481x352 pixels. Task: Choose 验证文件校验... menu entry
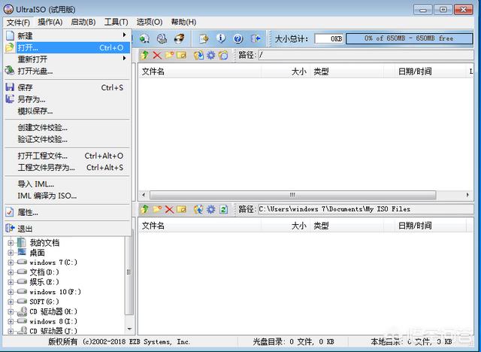pos(67,139)
